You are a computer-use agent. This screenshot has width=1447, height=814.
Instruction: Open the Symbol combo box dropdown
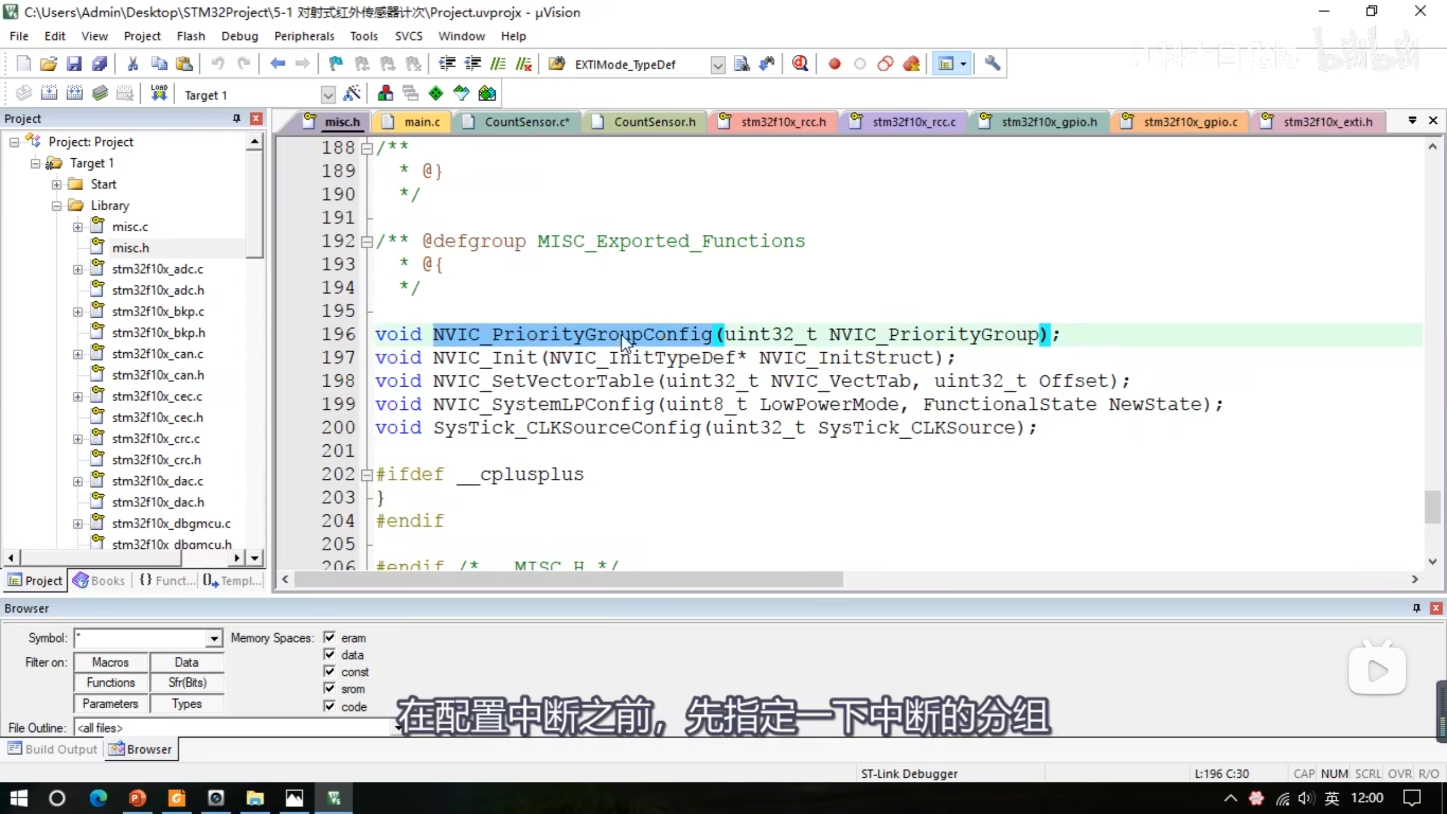pos(214,639)
